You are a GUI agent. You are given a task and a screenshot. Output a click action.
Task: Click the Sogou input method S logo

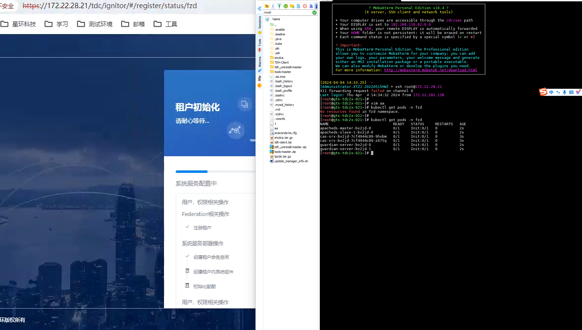[543, 92]
